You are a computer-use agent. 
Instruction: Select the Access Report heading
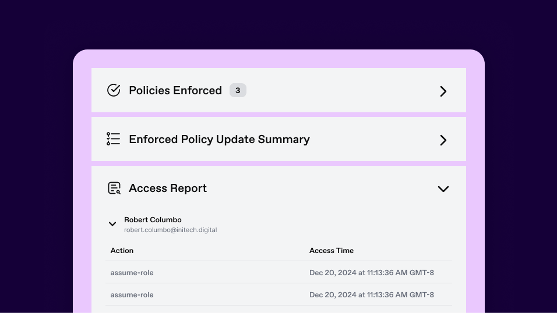click(168, 188)
